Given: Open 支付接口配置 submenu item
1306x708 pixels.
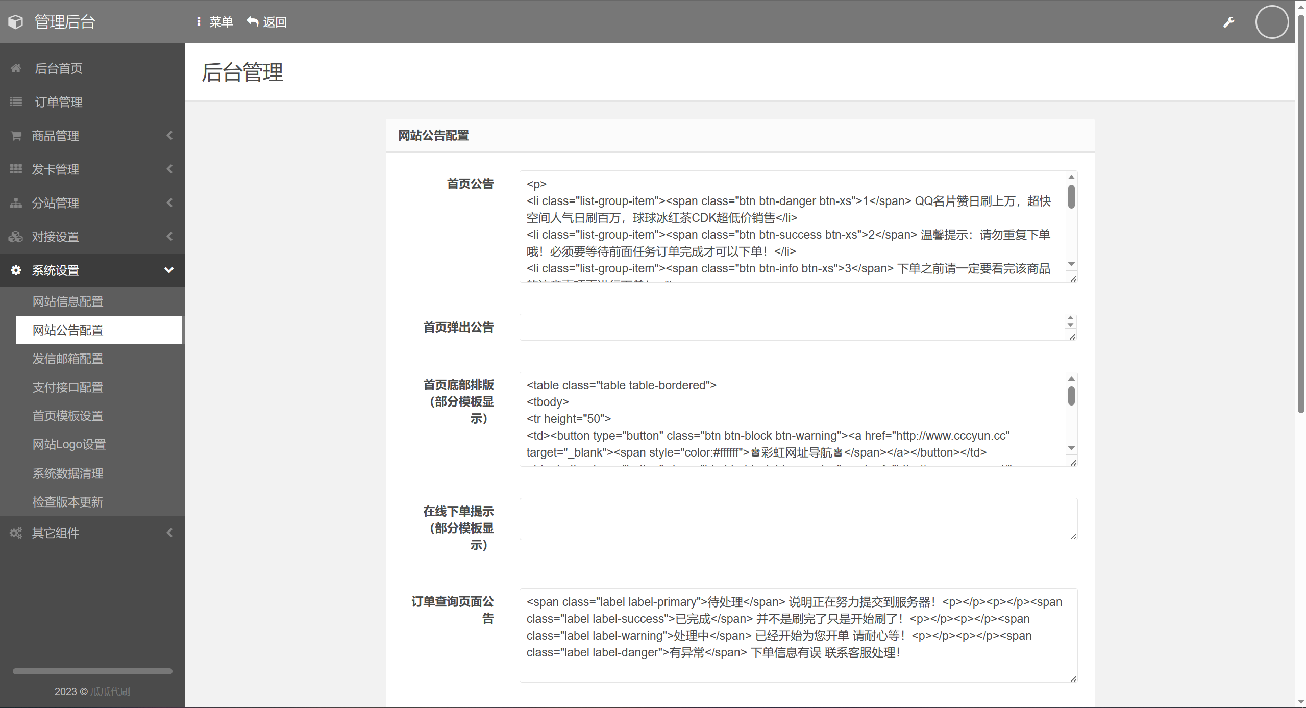Looking at the screenshot, I should pyautogui.click(x=68, y=388).
